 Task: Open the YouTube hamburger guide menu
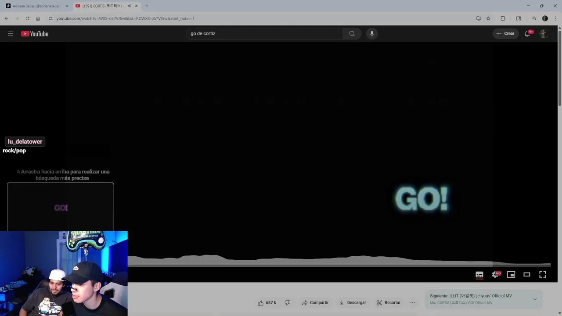click(x=11, y=33)
